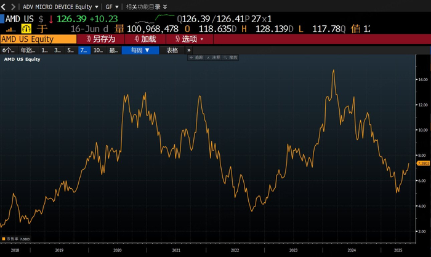Select the 最 maximum range tab
Viewport: 431px width, 257px height.
point(114,50)
